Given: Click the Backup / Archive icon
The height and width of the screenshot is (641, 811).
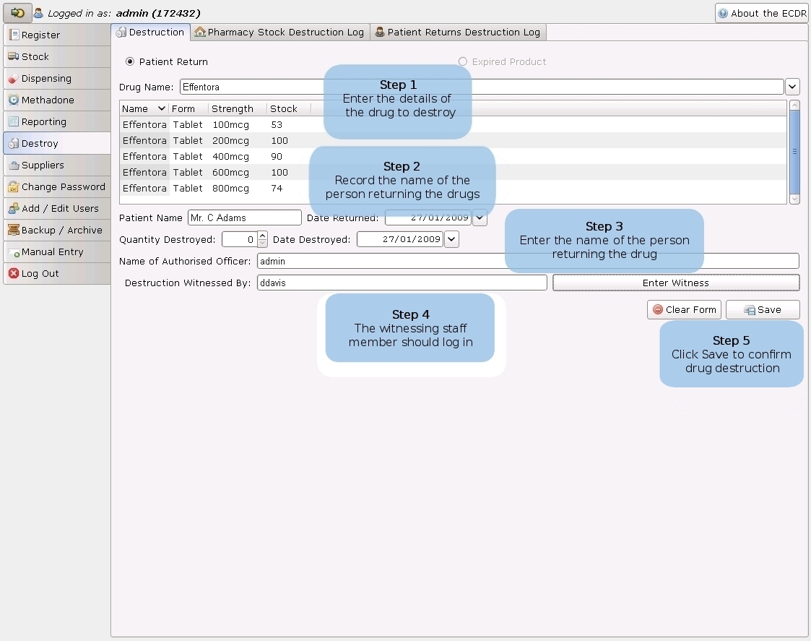Looking at the screenshot, I should pyautogui.click(x=14, y=230).
